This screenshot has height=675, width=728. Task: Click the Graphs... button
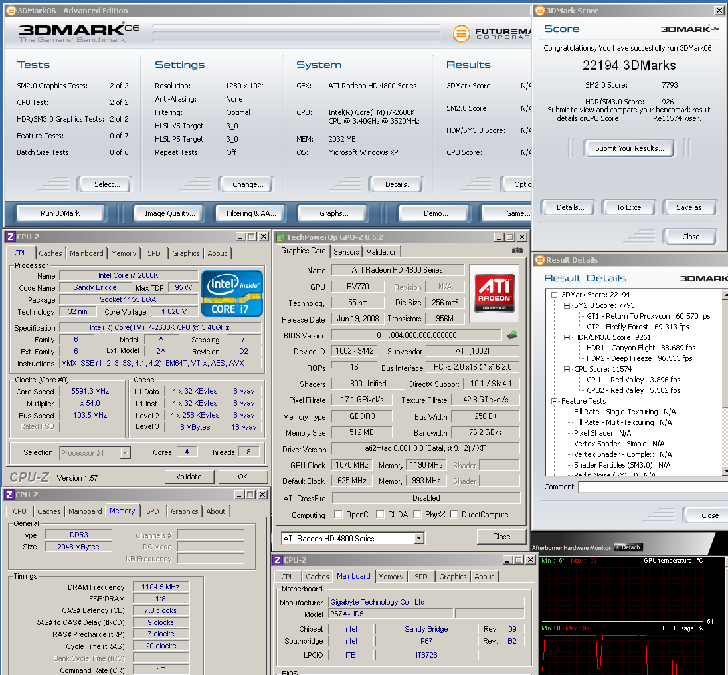pyautogui.click(x=334, y=213)
